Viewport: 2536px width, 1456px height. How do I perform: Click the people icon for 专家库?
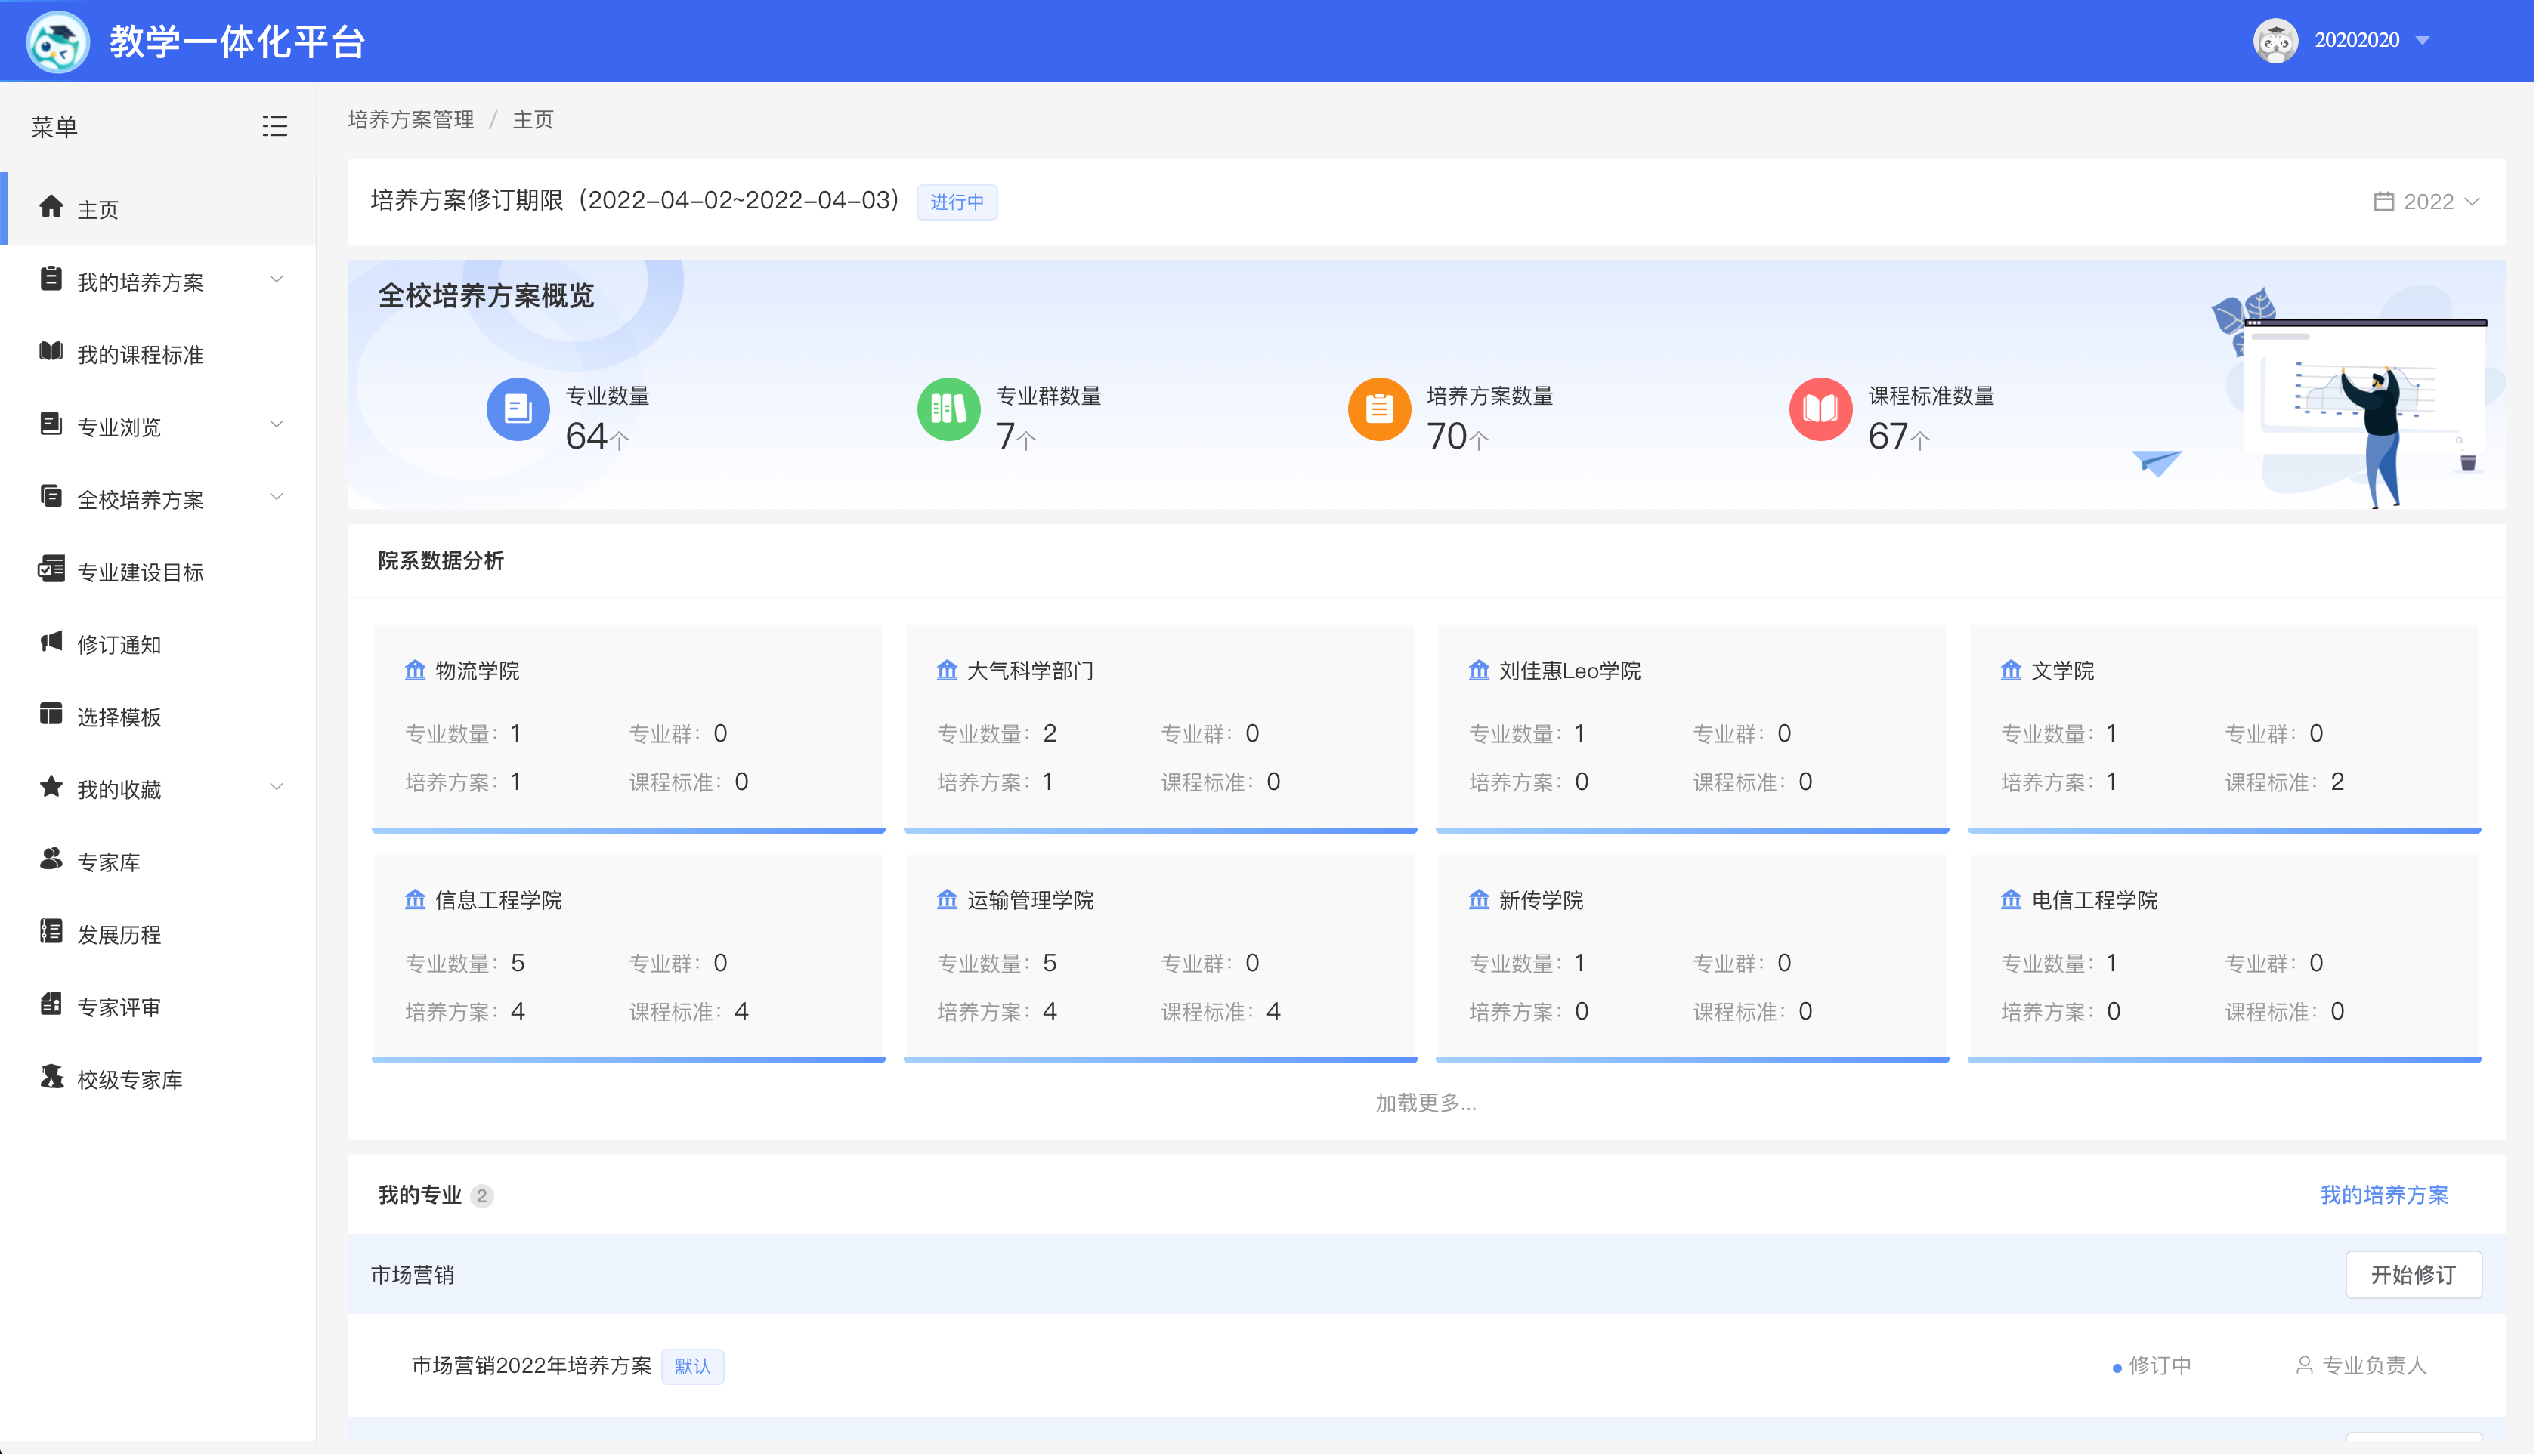(x=51, y=859)
